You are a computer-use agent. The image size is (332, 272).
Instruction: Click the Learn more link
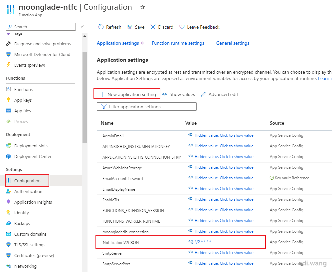325,78
